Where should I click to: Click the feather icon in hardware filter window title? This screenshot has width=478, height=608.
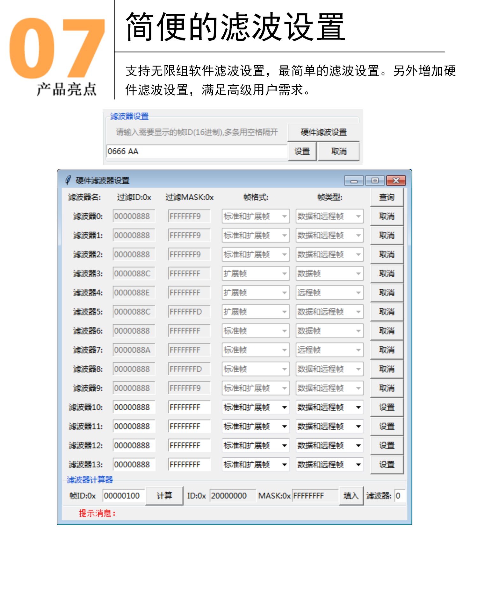pyautogui.click(x=68, y=180)
